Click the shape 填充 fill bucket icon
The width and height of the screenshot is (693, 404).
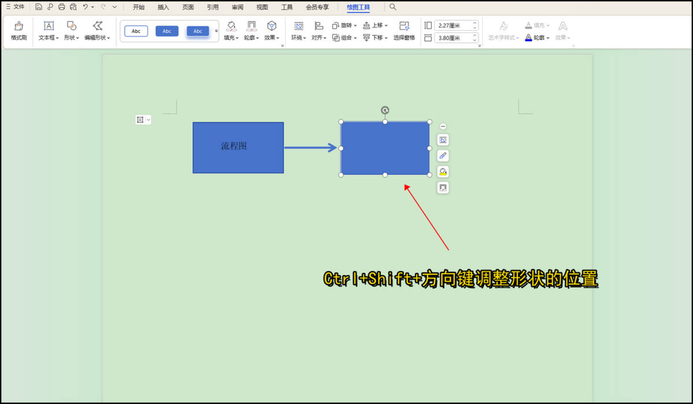point(231,26)
